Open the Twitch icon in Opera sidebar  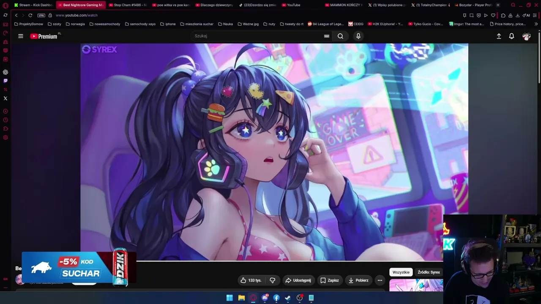5,81
